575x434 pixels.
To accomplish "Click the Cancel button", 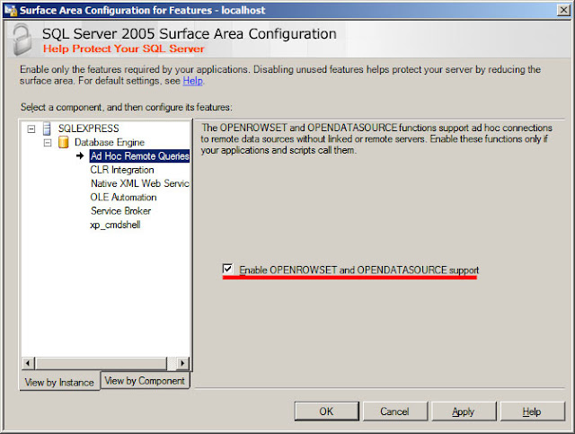I will pyautogui.click(x=394, y=412).
